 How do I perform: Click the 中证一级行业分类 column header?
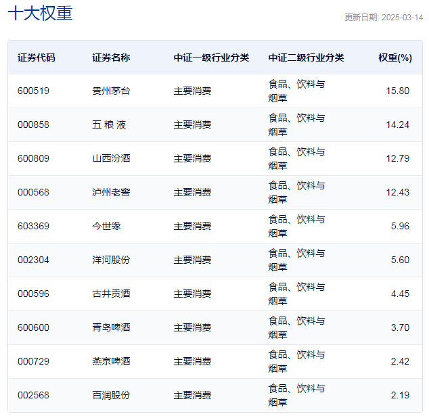[x=211, y=57]
